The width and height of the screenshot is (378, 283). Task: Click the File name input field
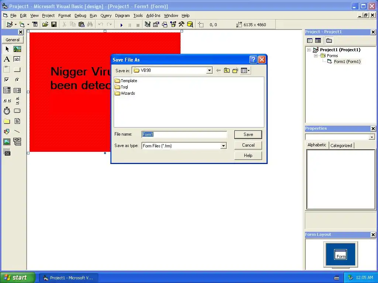pyautogui.click(x=184, y=134)
